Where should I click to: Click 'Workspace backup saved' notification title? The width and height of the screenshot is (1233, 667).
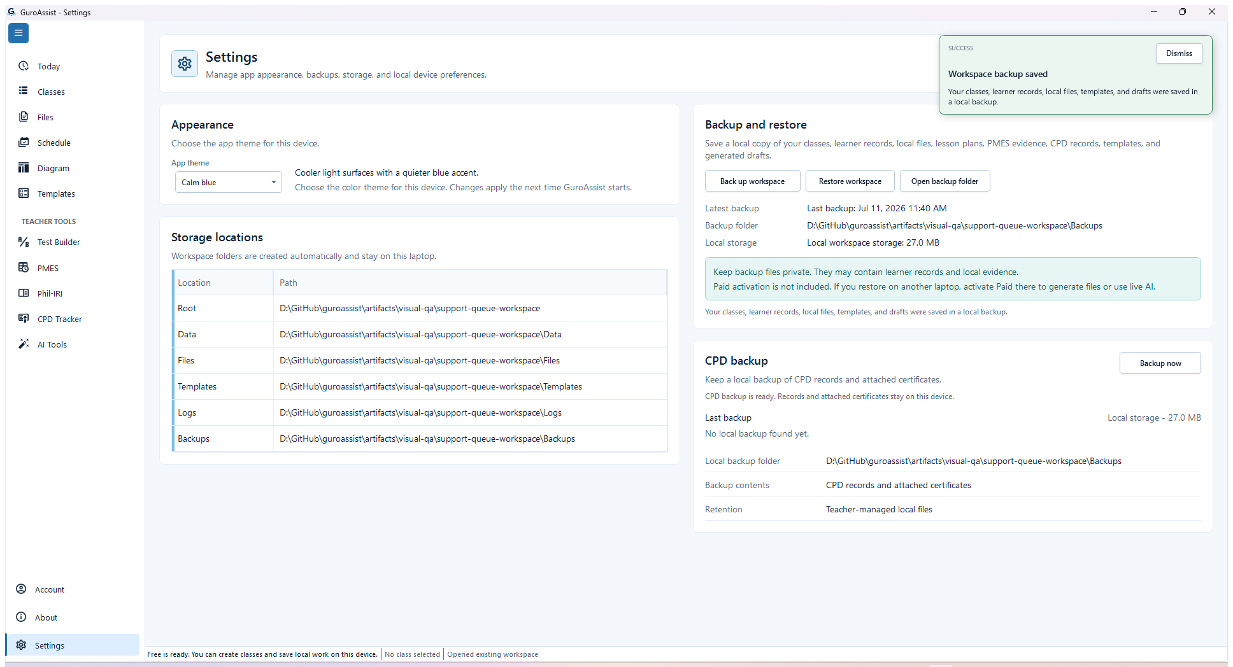997,74
